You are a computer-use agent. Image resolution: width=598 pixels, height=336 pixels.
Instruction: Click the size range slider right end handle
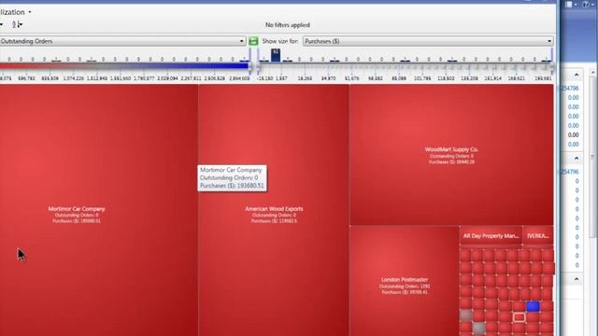551,67
